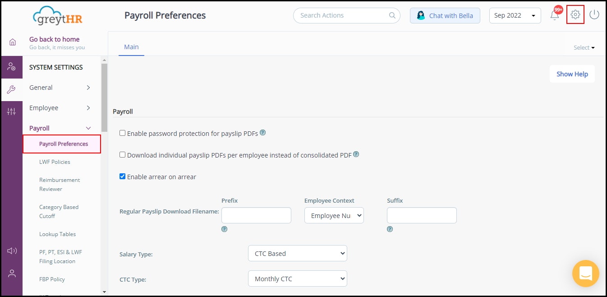Check download individual payslip PDFs option

click(x=122, y=155)
